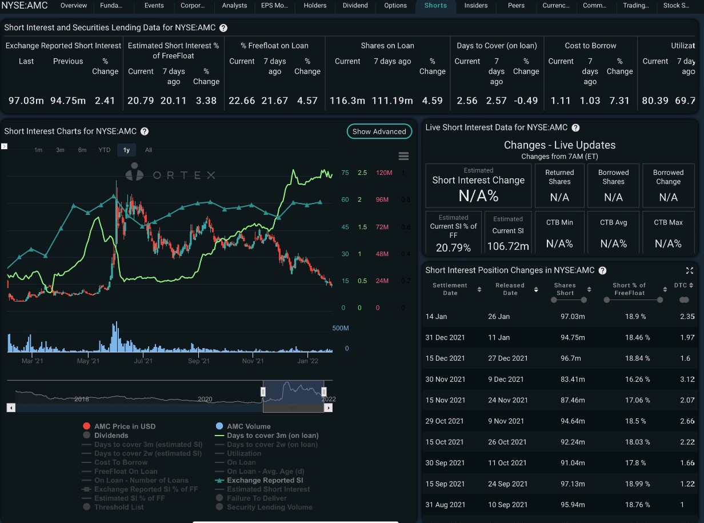Enable Utilization series in legend

pos(238,453)
